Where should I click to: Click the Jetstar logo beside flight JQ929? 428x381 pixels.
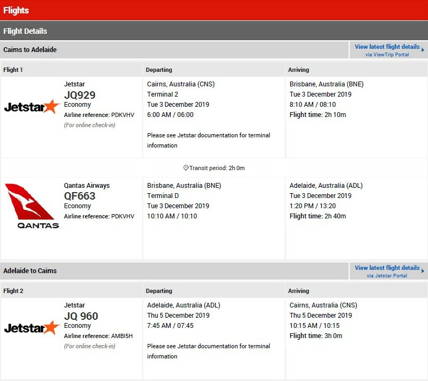click(32, 107)
